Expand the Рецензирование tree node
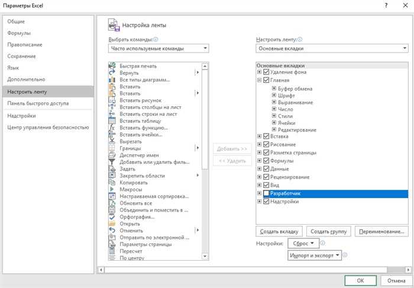 point(259,177)
